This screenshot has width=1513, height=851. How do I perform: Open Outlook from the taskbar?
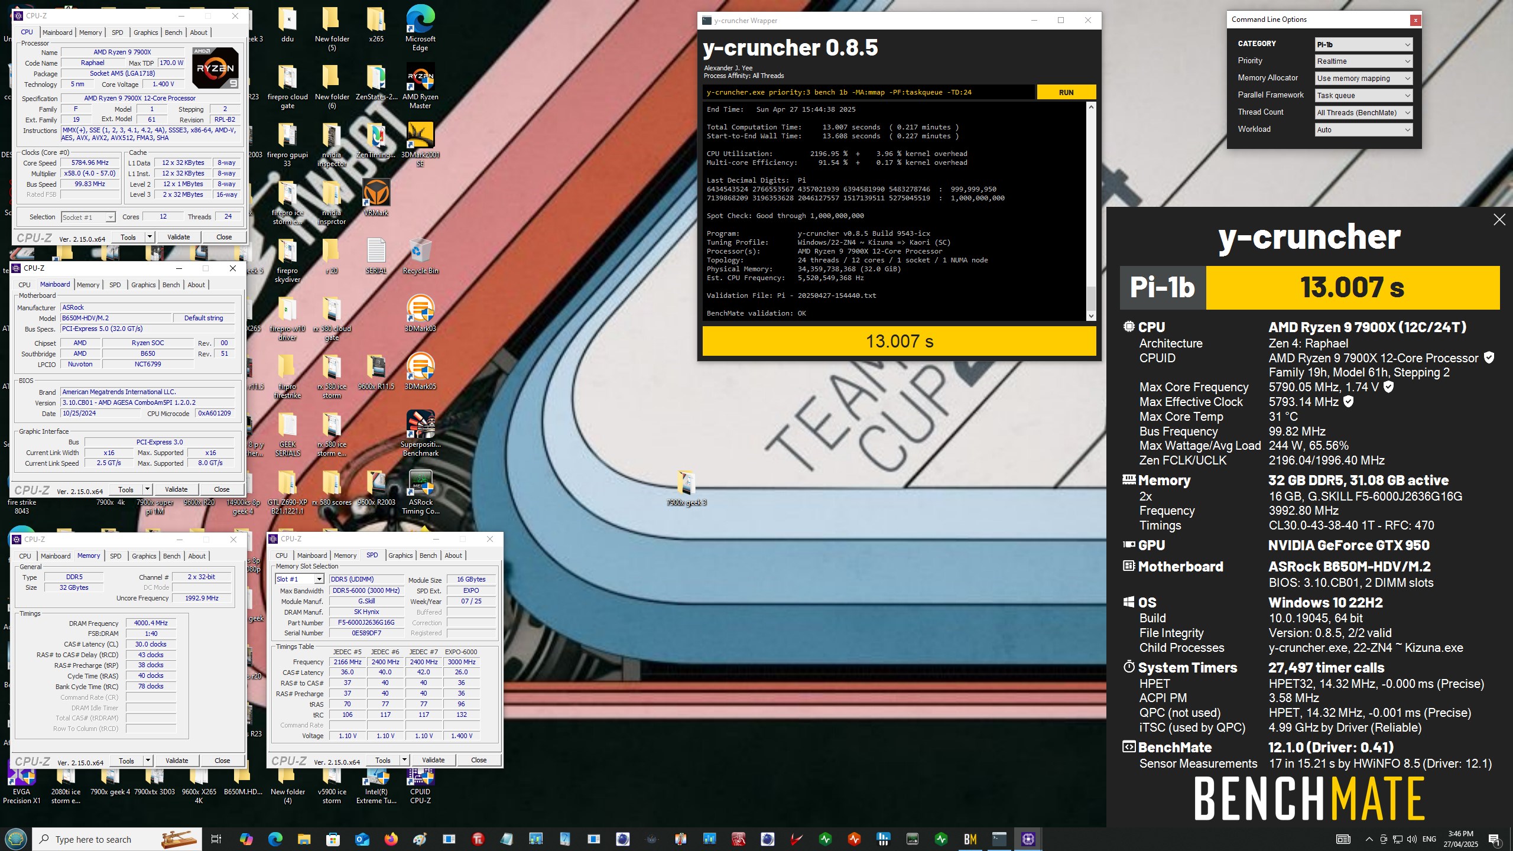pos(362,839)
